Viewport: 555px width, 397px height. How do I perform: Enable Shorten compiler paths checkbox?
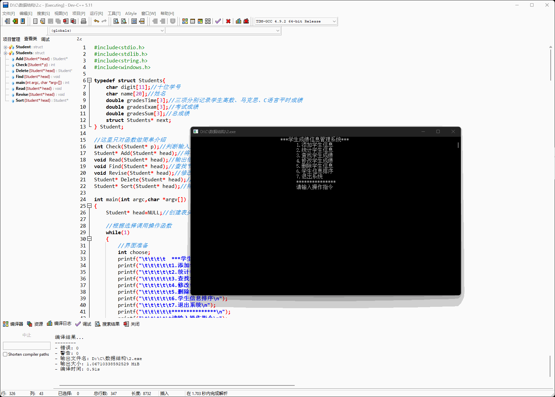(x=5, y=354)
